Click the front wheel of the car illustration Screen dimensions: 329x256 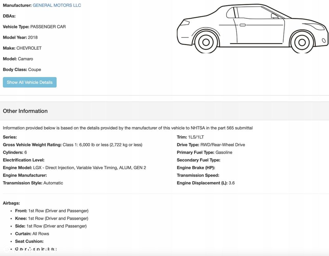pos(302,42)
